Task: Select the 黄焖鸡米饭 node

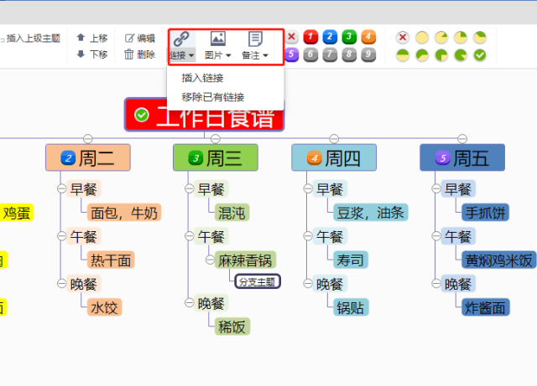Action: click(x=499, y=260)
